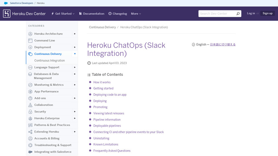Click the Security lock icon

(x=30, y=112)
